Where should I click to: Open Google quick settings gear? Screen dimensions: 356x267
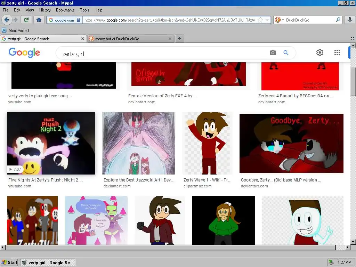point(320,53)
